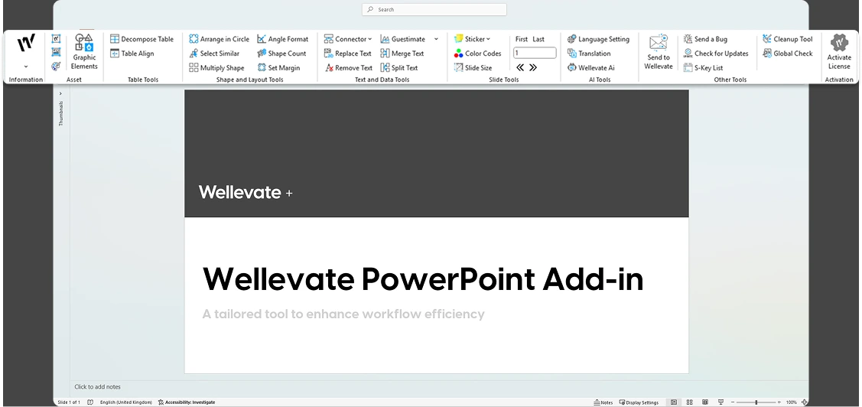
Task: Jump to the First slide
Action: (x=521, y=39)
